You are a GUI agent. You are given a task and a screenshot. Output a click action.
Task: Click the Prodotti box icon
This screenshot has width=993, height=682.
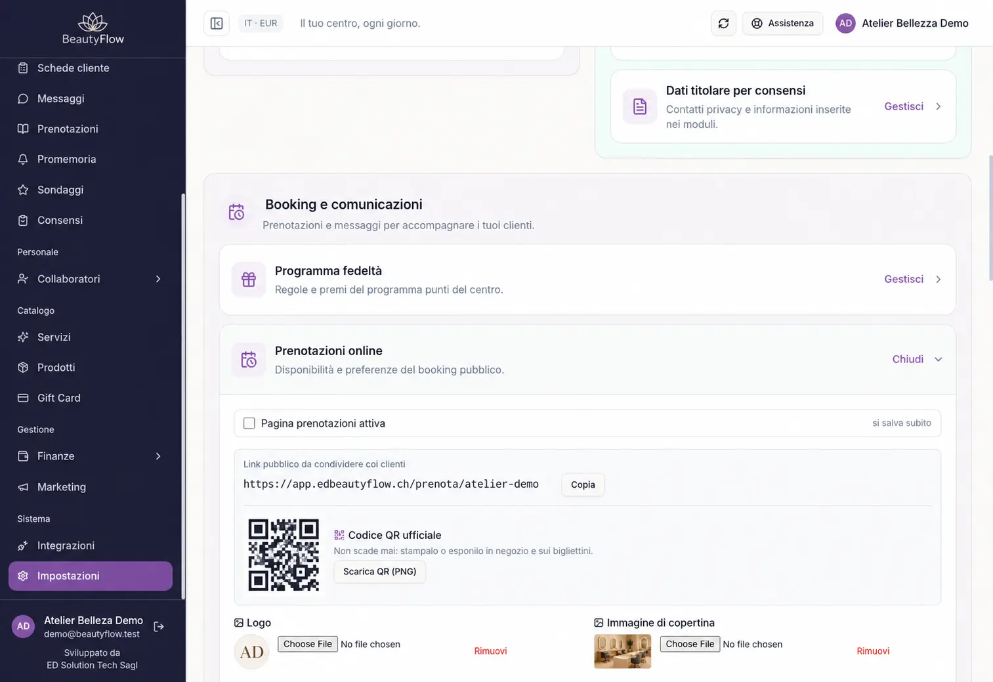tap(23, 368)
